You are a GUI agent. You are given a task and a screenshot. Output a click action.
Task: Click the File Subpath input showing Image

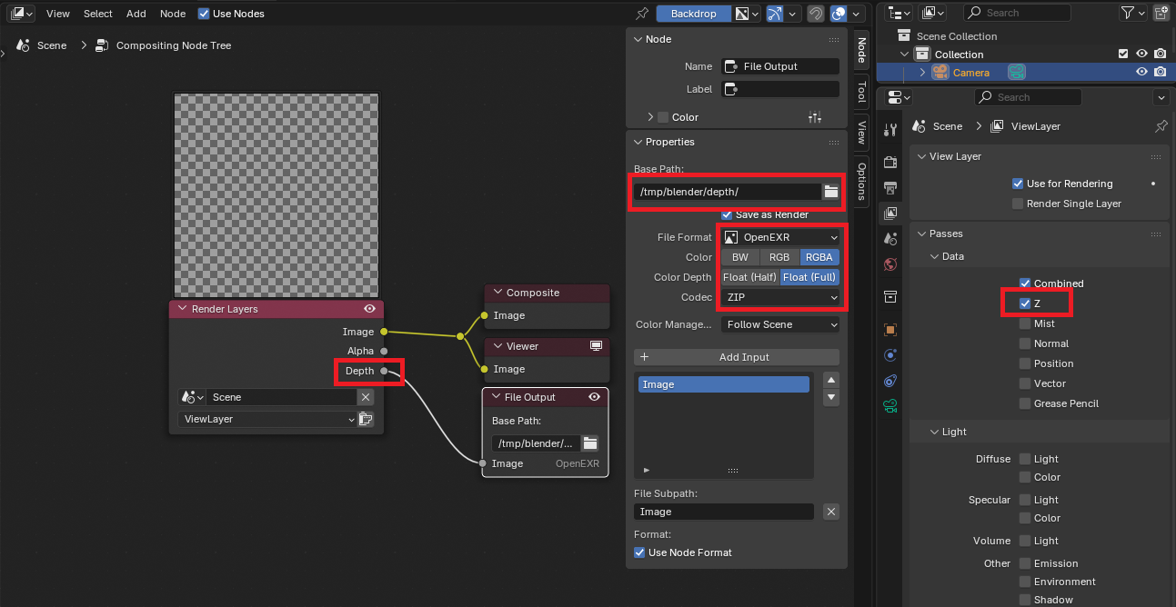pyautogui.click(x=723, y=512)
